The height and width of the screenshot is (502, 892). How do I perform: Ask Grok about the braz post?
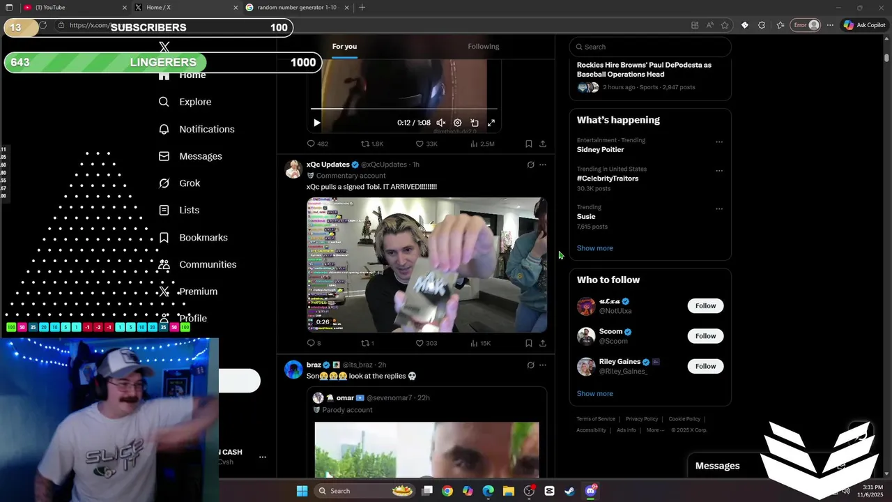tap(530, 365)
